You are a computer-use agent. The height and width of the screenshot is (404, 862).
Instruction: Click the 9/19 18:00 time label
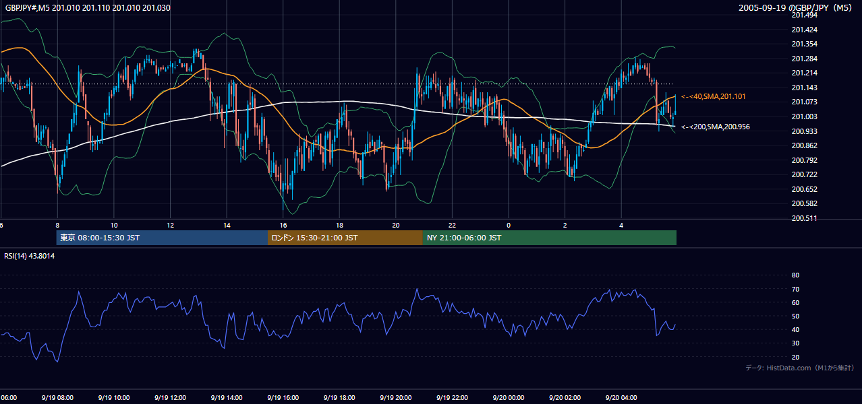339,398
